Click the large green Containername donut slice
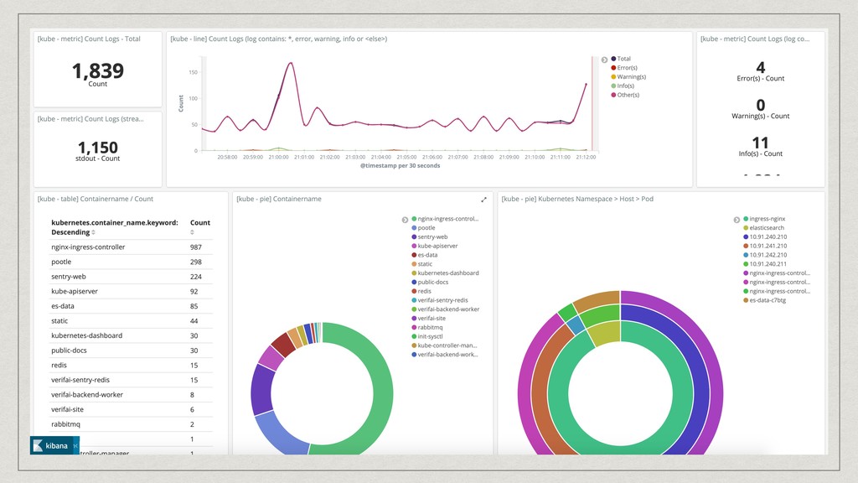This screenshot has width=858, height=483. pos(382,394)
